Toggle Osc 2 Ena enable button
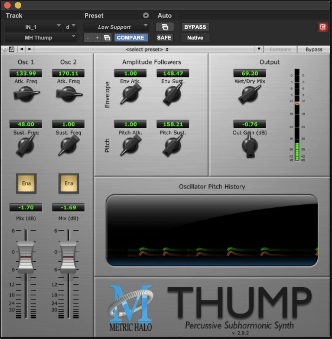This screenshot has width=332, height=339. (69, 183)
